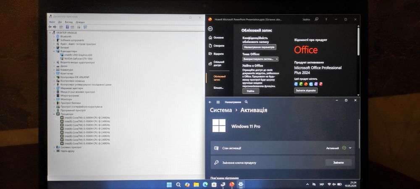
Task: Click the feedback icon in PowerPoint title bar
Action: [317, 20]
